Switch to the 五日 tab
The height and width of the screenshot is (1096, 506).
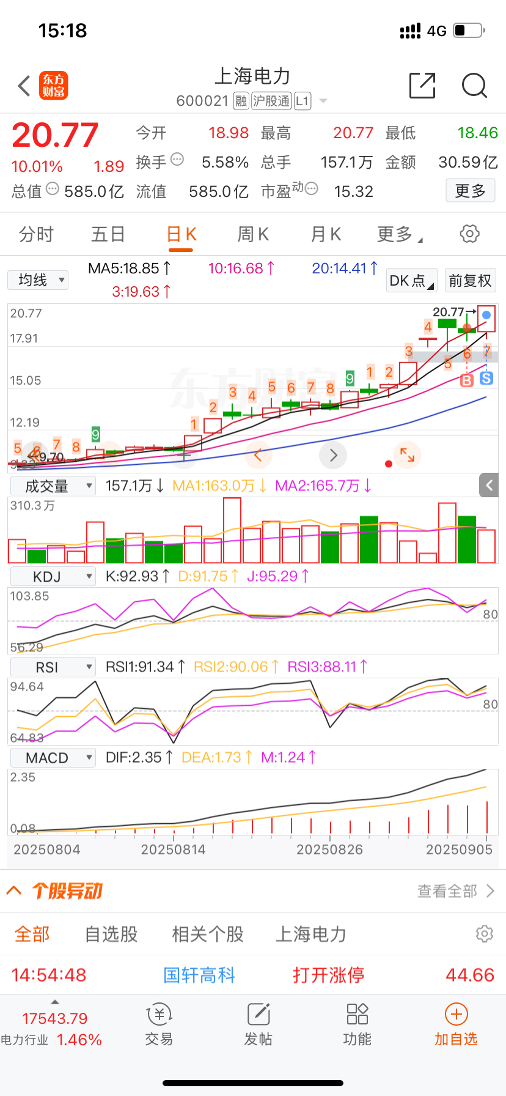(x=108, y=234)
